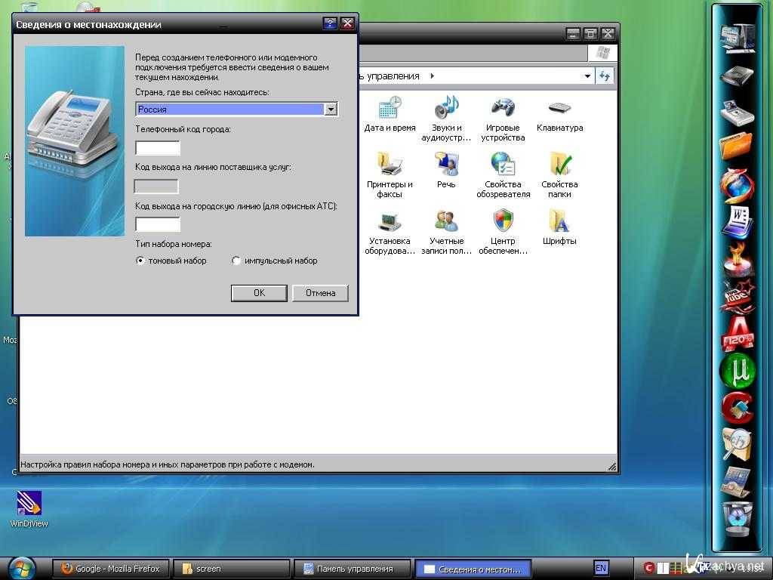Viewport: 773px width, 580px height.
Task: Switch to Google - Mozilla Firefox taskbar item
Action: (110, 569)
